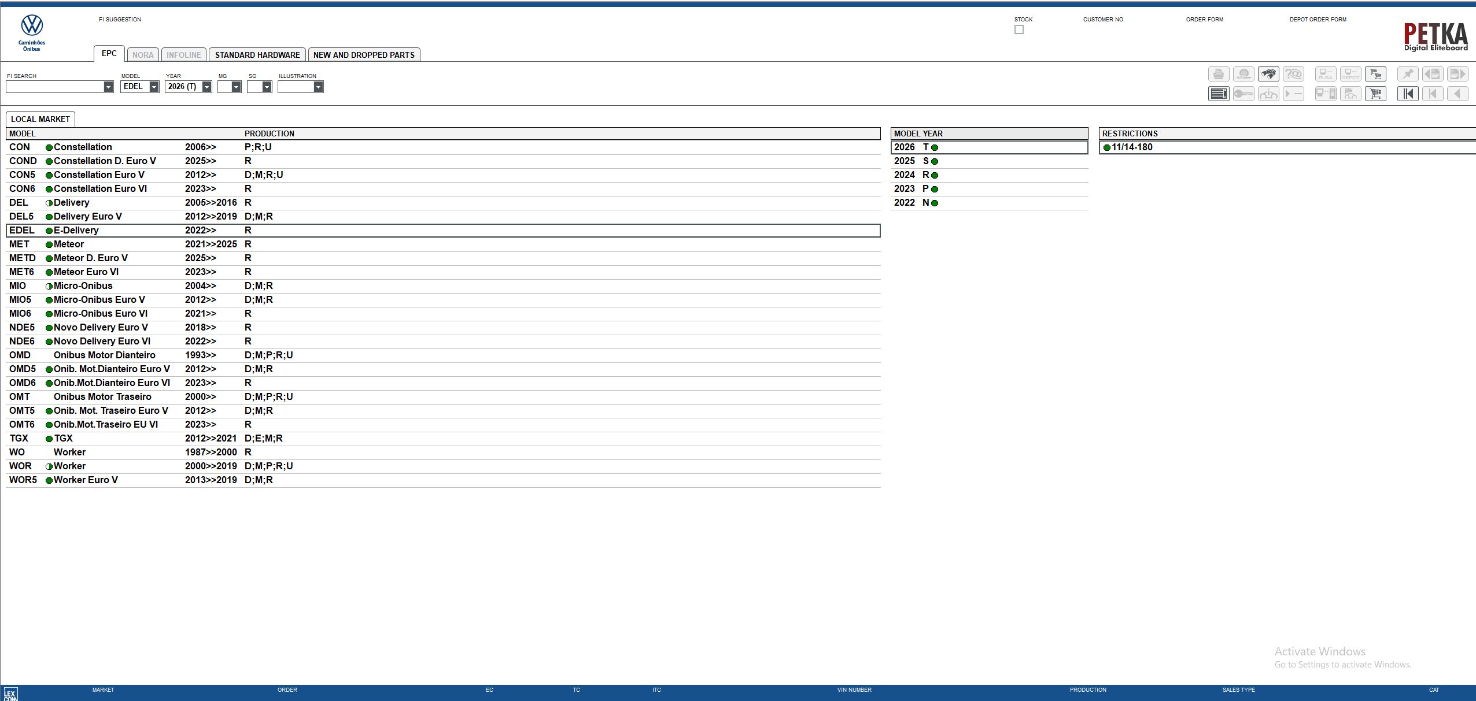Jump to first page arrow icon

coord(1408,94)
